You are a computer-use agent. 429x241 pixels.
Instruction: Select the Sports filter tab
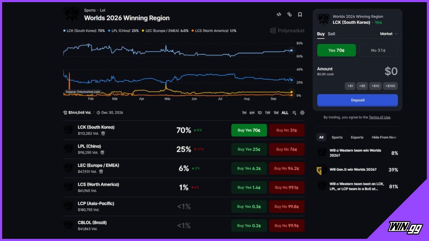click(337, 137)
